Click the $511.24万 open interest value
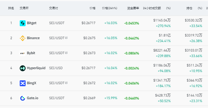208x108 pixels. (x=194, y=65)
